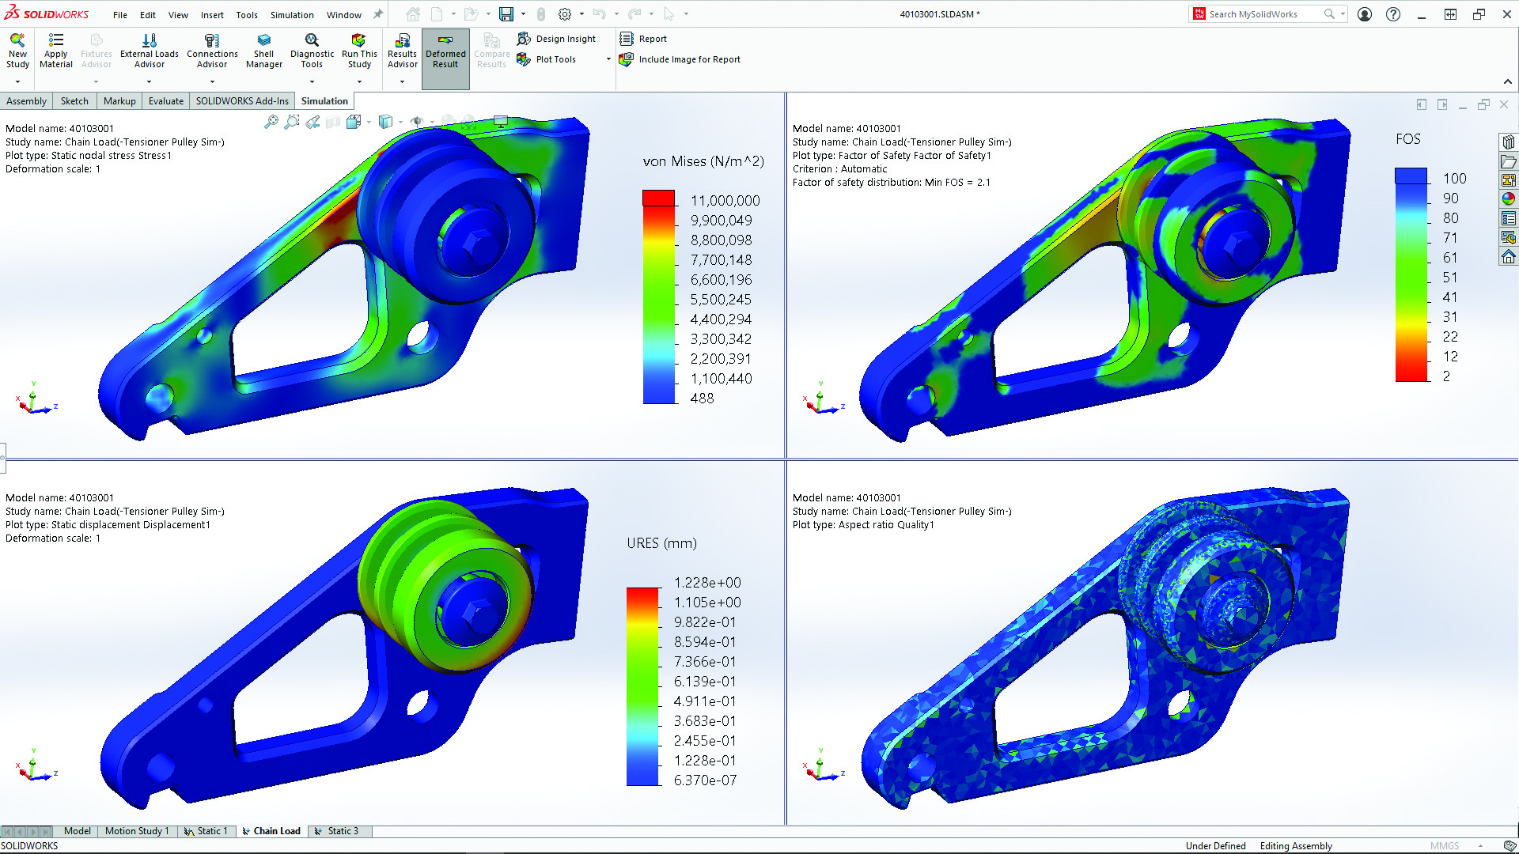Toggle Hide/Show Items visibility
Screen dimensions: 1519x854
(x=417, y=121)
